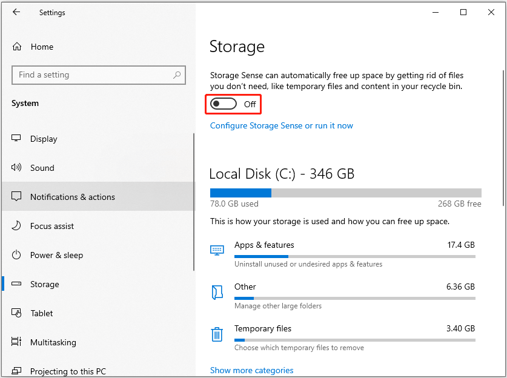507x378 pixels.
Task: Click the Storage drive icon
Action: click(18, 284)
